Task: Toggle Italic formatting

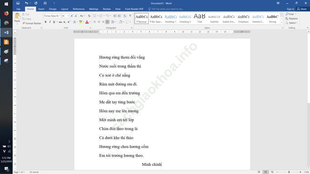Action: (50, 22)
